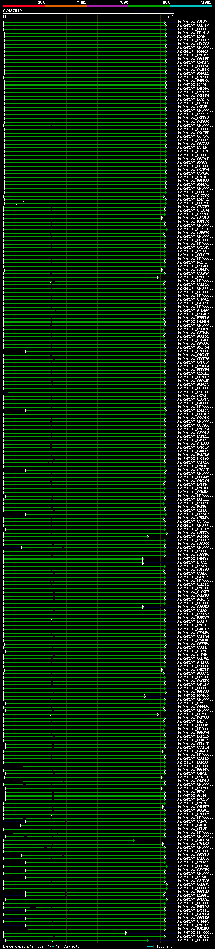Select the UniRef100_B3TLR7 label
The image size is (215, 949).
193,148
